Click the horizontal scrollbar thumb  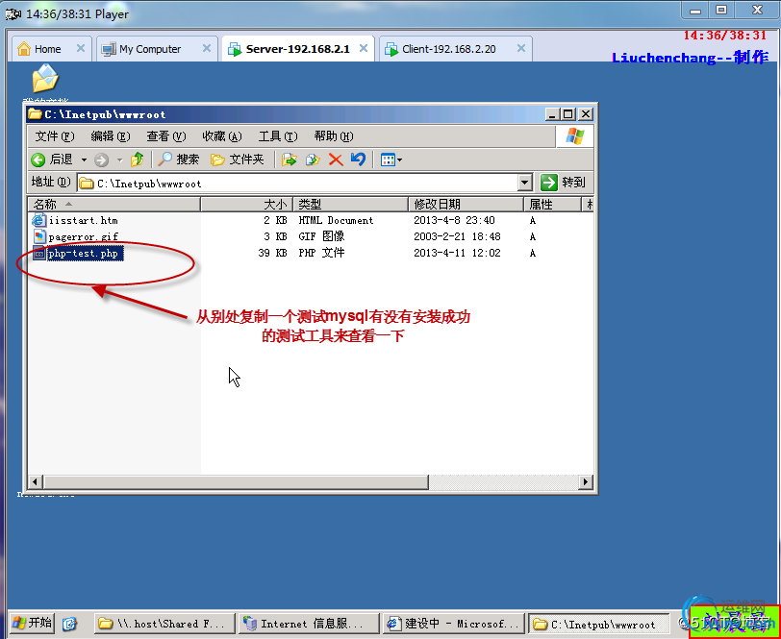(236, 481)
